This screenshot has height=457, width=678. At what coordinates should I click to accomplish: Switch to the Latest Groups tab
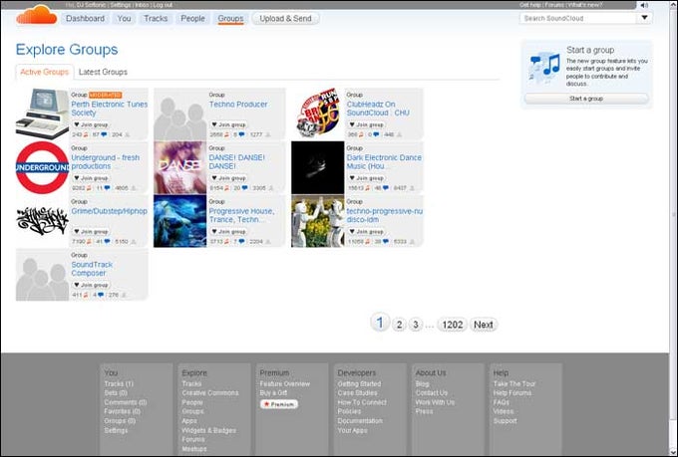[103, 72]
